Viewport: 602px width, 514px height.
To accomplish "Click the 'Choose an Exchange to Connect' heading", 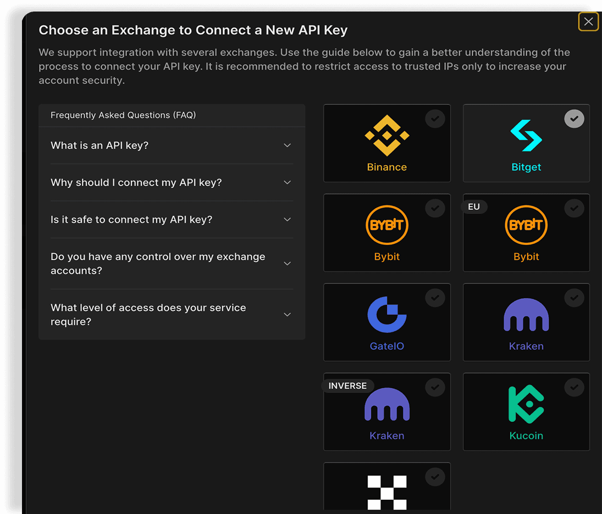I will [x=193, y=30].
